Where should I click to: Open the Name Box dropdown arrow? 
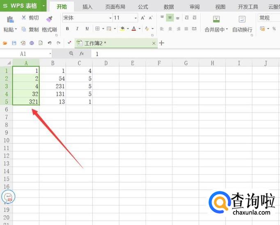[x=50, y=54]
